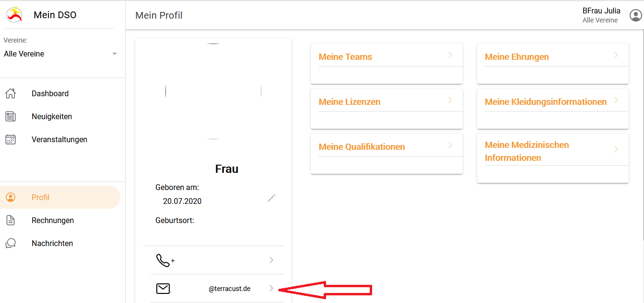Click the Dashboard home icon
Screen dimensions: 644x303
[x=11, y=93]
